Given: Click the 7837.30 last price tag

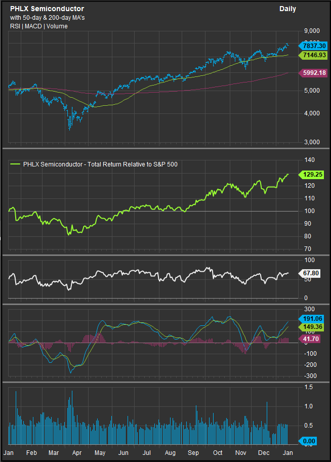Looking at the screenshot, I should 314,46.
